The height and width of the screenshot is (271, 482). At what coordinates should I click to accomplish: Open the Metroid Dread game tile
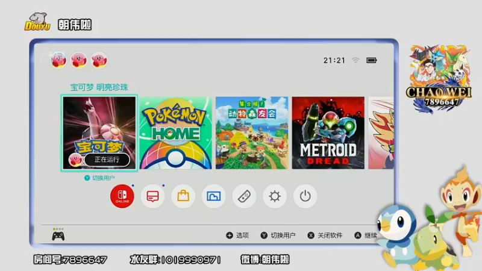click(328, 133)
